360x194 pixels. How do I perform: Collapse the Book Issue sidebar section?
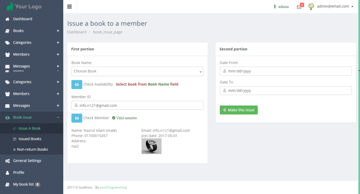[x=58, y=117]
